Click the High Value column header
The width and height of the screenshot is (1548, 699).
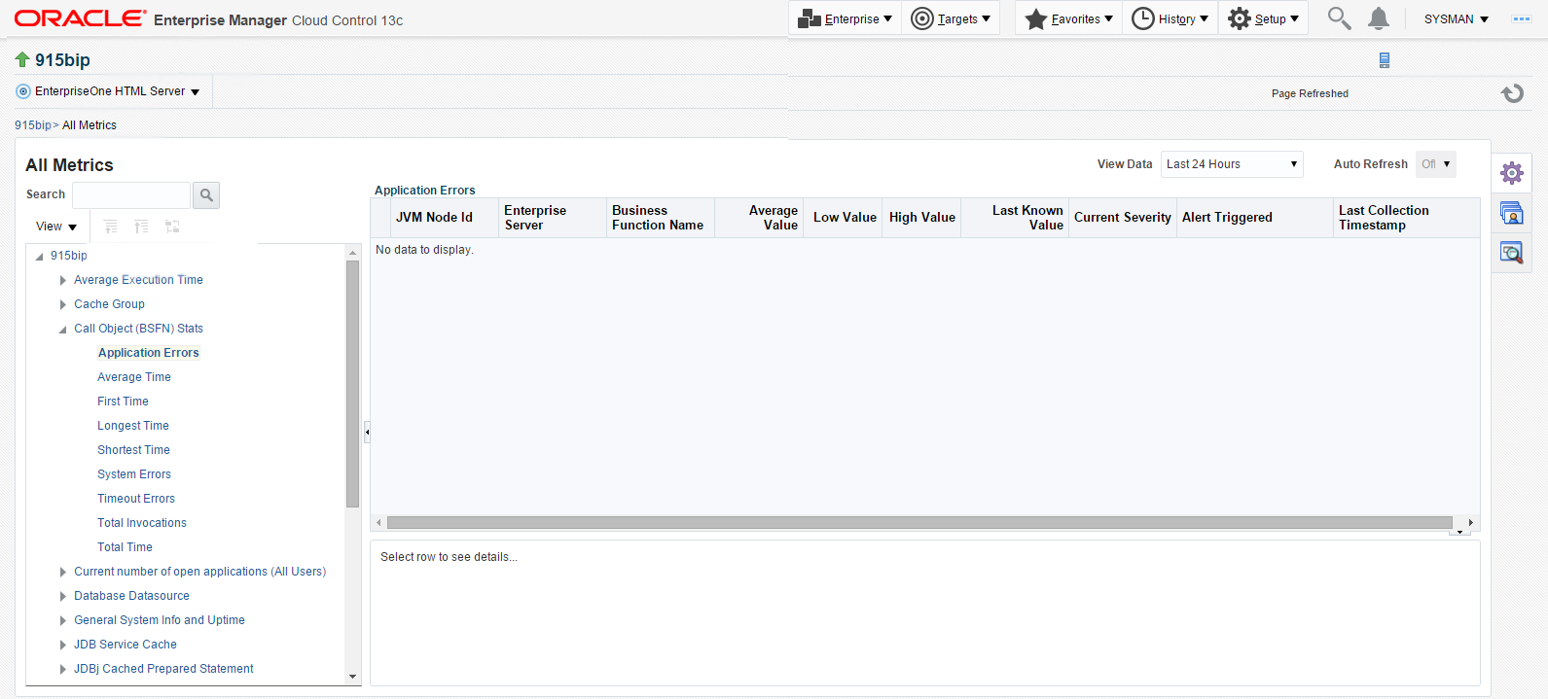(x=921, y=218)
